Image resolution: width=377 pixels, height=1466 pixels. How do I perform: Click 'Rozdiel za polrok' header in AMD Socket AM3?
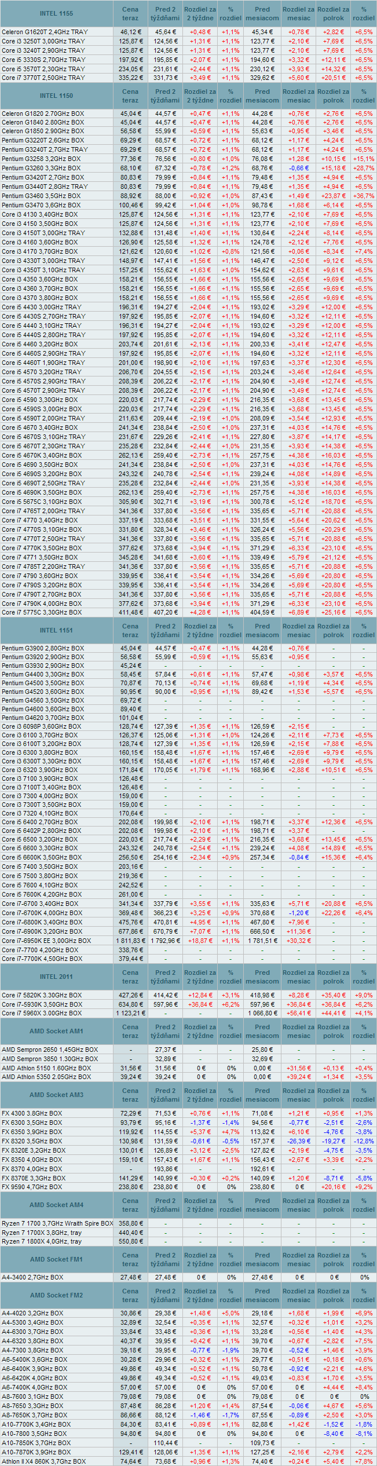[x=333, y=1095]
